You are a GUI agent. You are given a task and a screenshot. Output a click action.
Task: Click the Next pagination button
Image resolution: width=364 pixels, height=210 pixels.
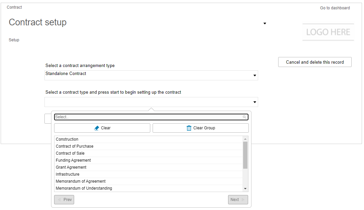click(x=238, y=200)
